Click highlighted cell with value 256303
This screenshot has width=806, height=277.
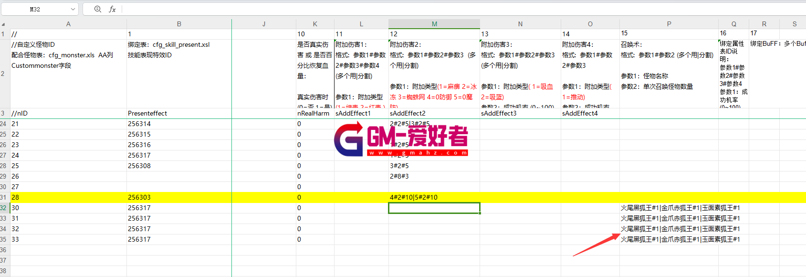point(179,197)
